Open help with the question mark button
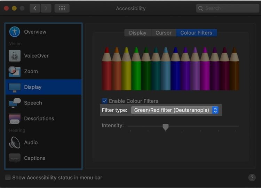 pyautogui.click(x=252, y=178)
